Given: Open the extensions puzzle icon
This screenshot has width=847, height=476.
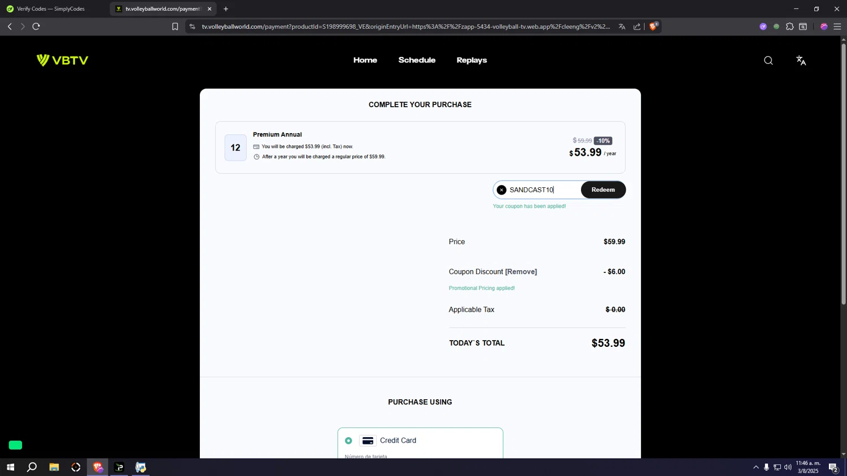Looking at the screenshot, I should pos(789,27).
